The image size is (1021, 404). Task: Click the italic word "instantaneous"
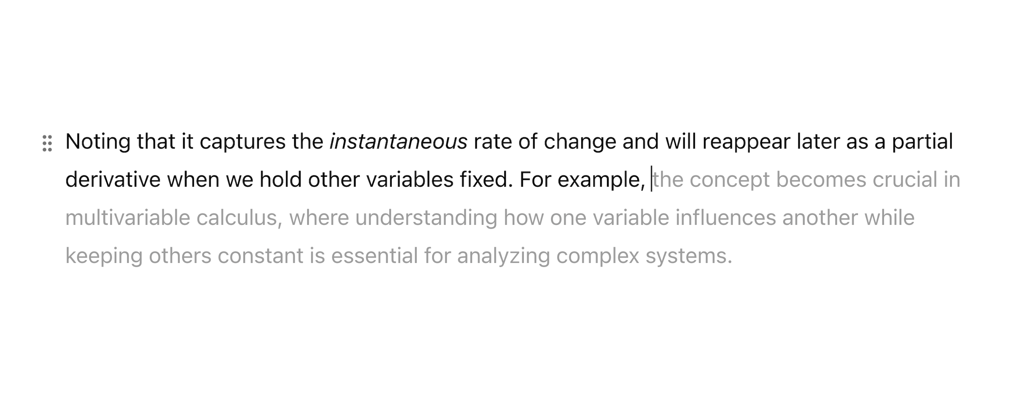pyautogui.click(x=398, y=142)
